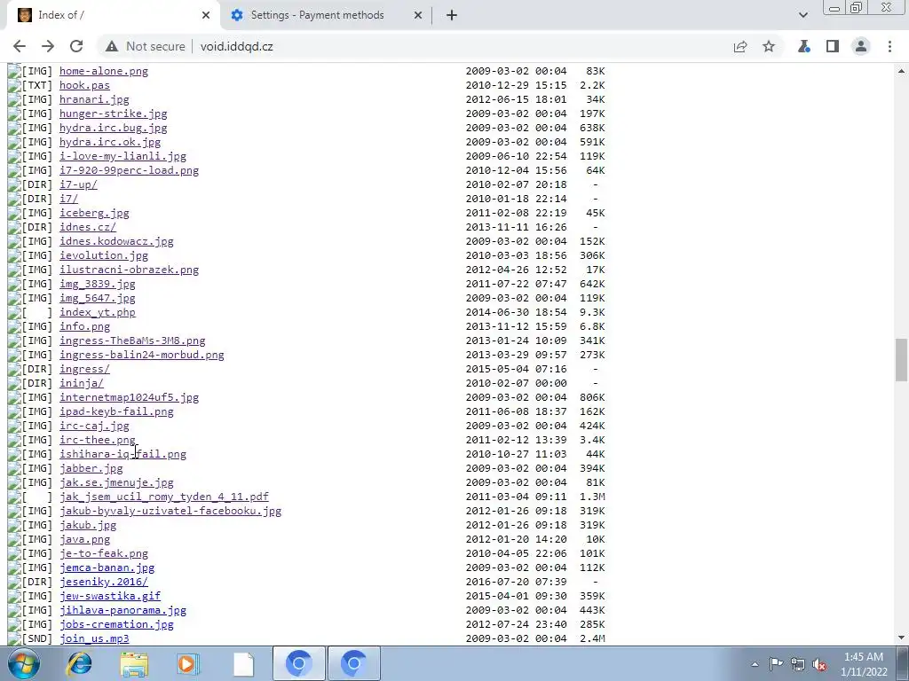Viewport: 909px width, 681px height.
Task: Show hidden tray icons arrow
Action: 755,664
